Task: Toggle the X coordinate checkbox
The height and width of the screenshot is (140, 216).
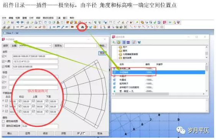Action: pos(3,56)
